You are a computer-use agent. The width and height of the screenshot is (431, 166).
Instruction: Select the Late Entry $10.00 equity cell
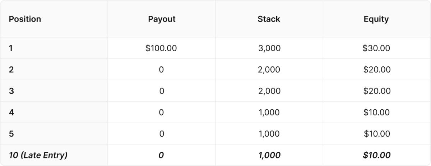pyautogui.click(x=376, y=155)
